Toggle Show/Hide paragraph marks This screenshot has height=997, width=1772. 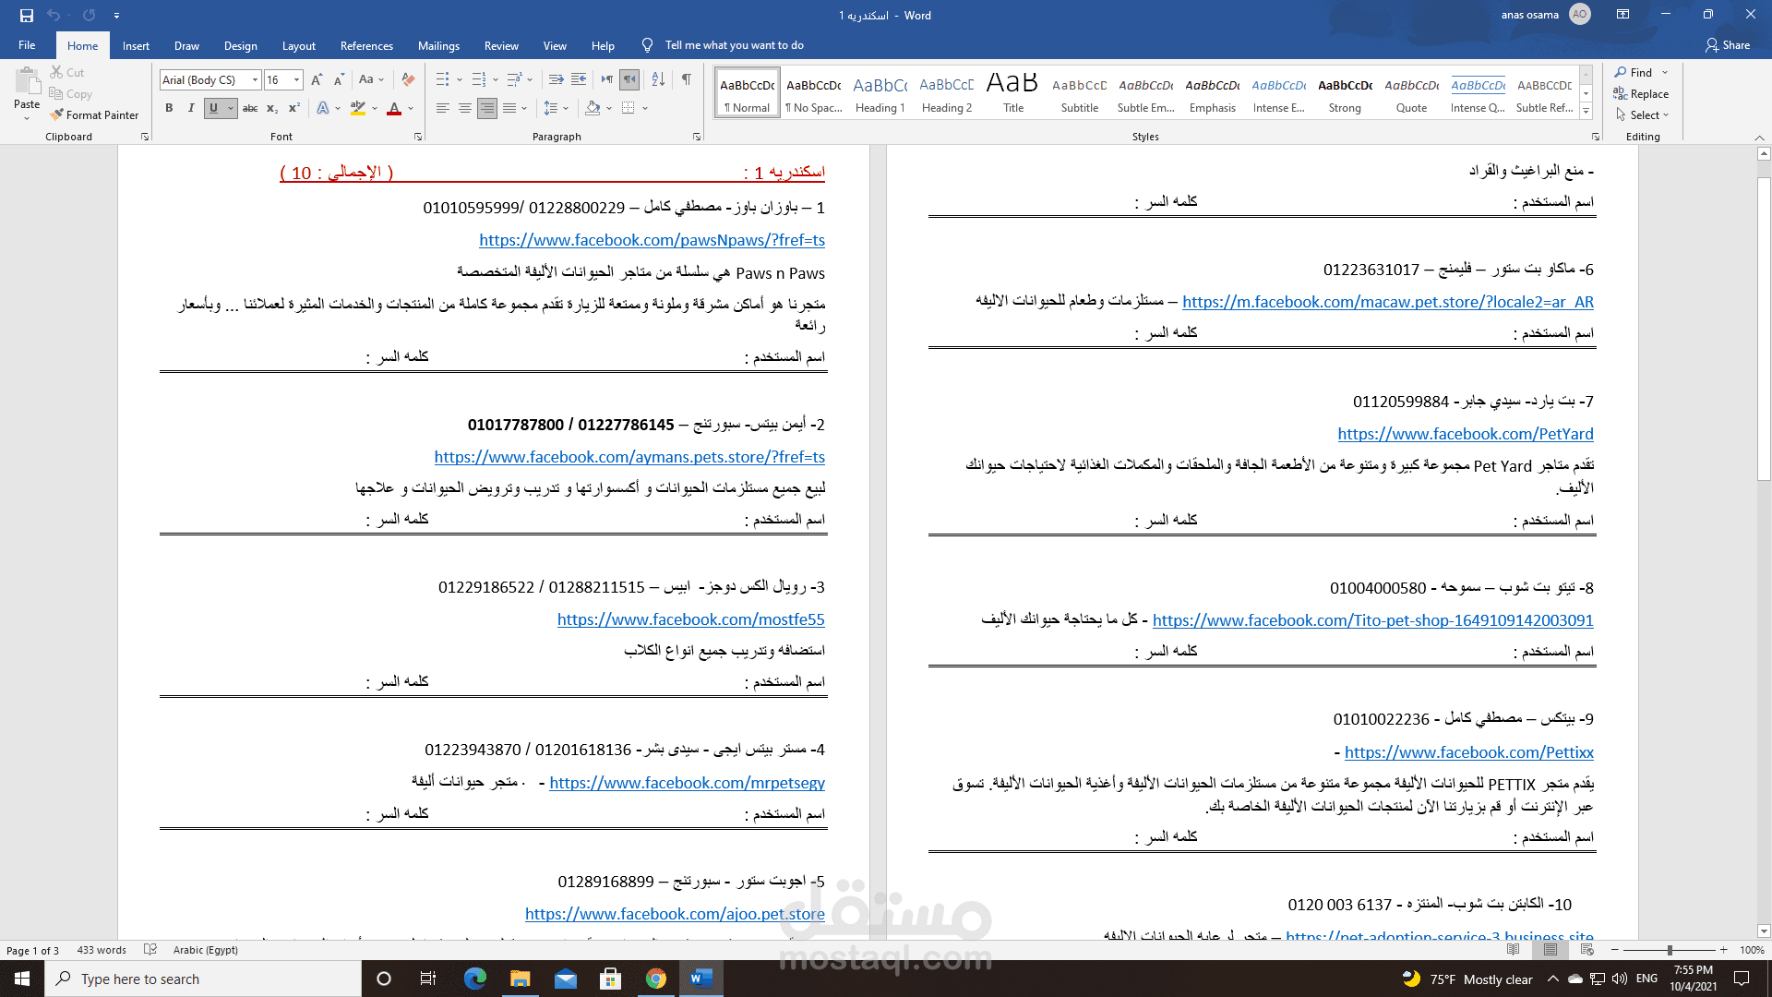[x=686, y=79]
